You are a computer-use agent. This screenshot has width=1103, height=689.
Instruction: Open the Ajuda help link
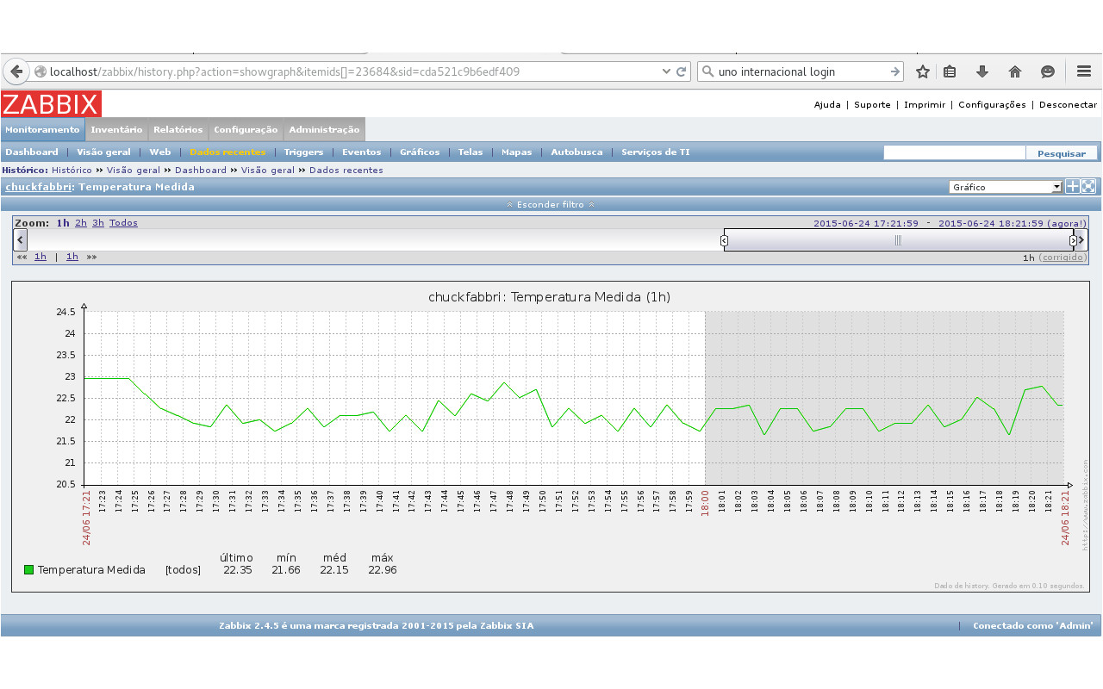click(x=827, y=105)
